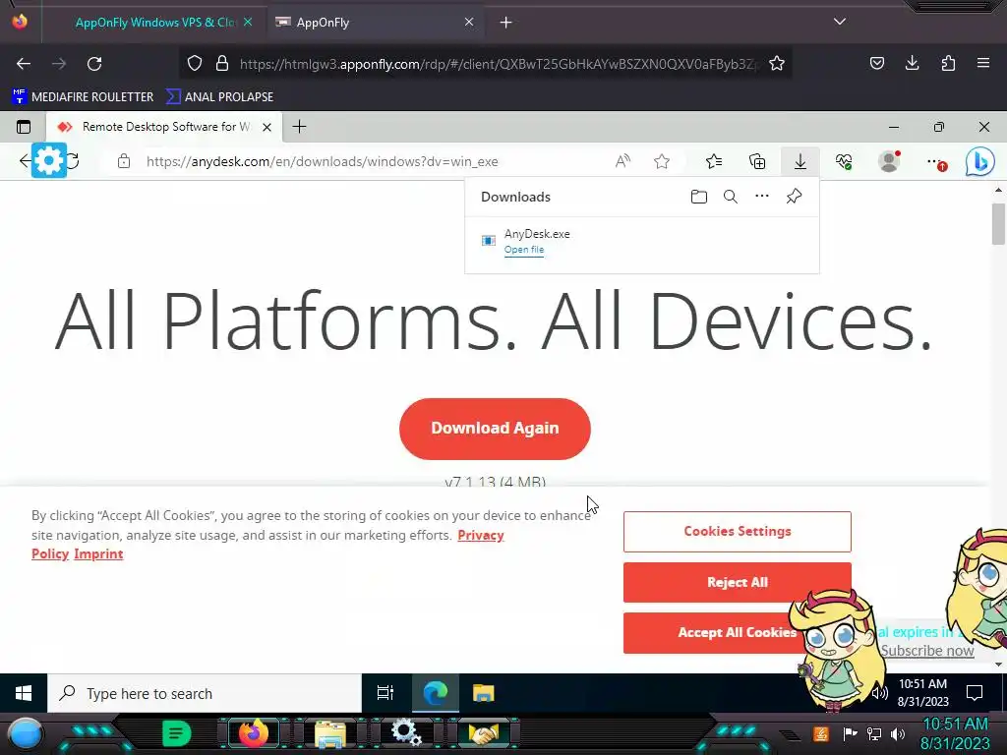Click the Edge page vertical scrollbar thumb

point(998,224)
